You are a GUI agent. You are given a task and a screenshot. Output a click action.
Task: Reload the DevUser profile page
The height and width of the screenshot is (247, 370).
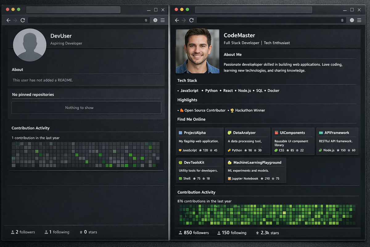[x=23, y=20]
